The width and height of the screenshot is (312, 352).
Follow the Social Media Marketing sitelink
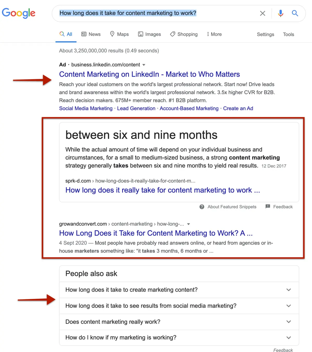[x=86, y=108]
